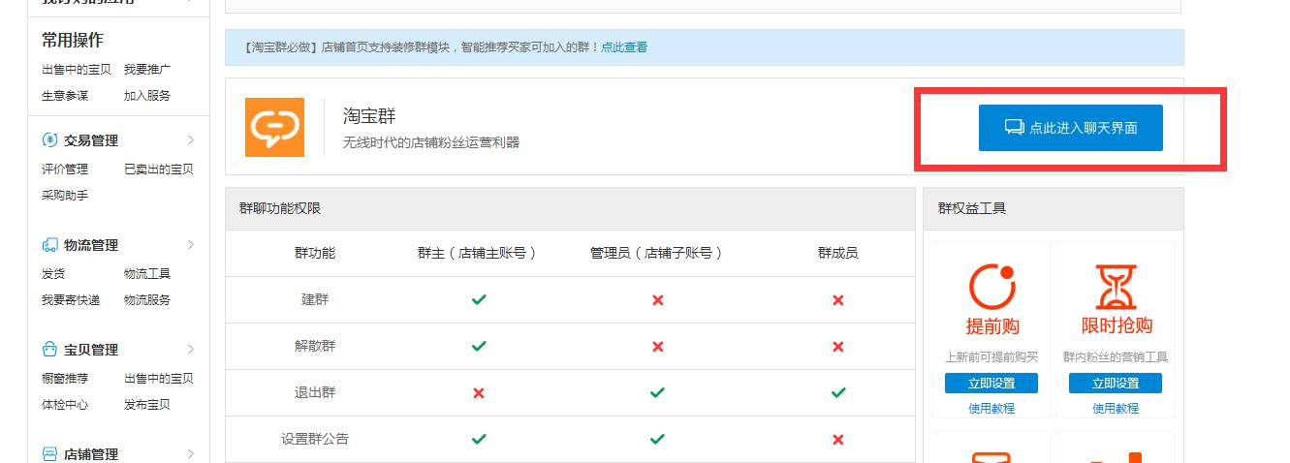Click the 宝贝管理 bag icon
The height and width of the screenshot is (463, 1290).
pos(49,350)
